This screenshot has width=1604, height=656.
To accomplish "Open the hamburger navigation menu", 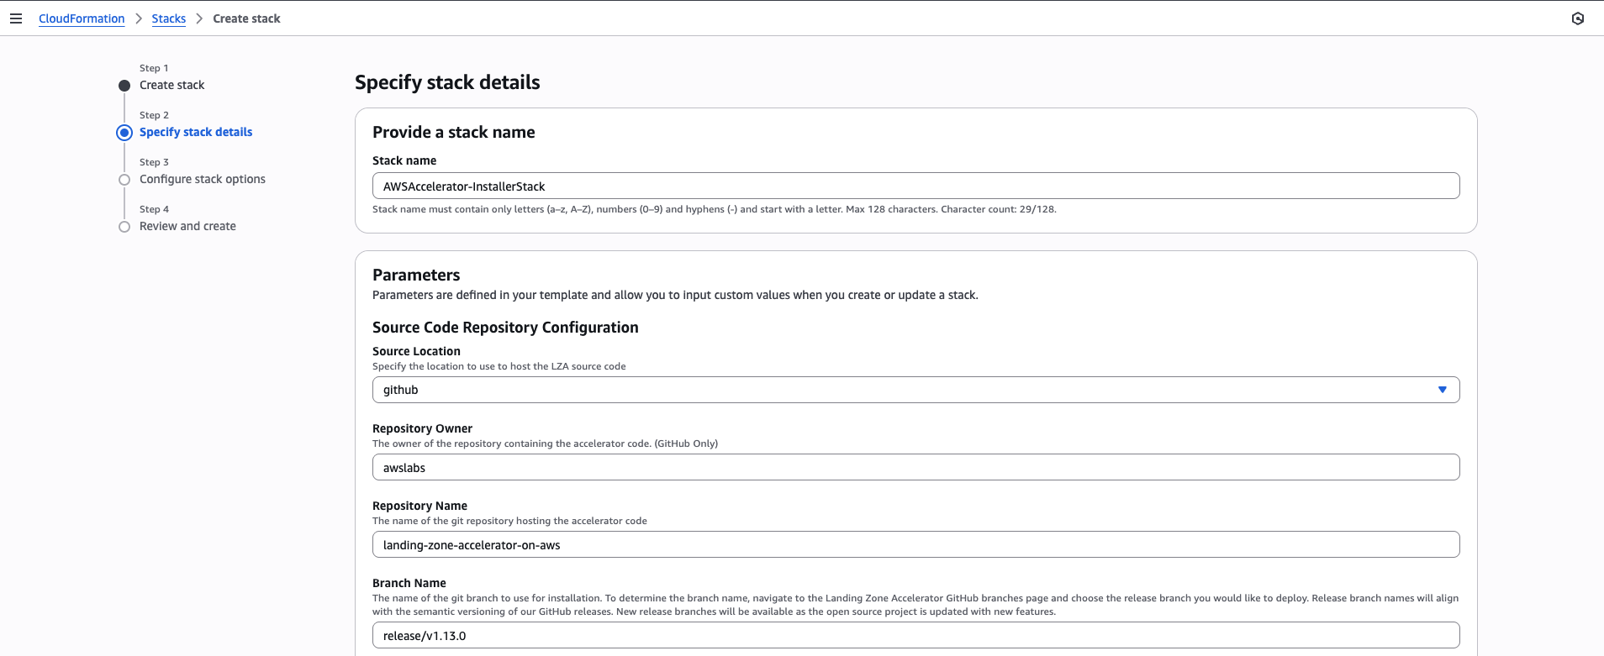I will [16, 18].
